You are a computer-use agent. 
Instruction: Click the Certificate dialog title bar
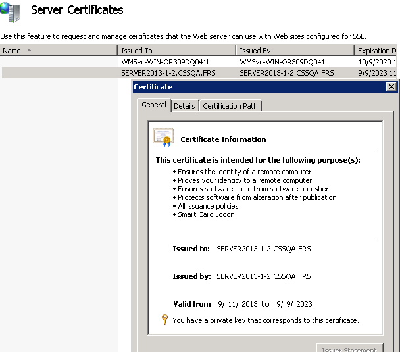[257, 87]
